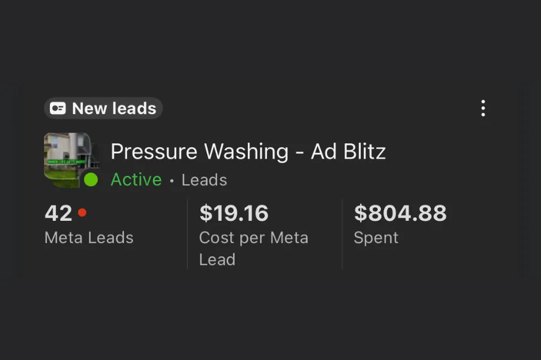Image resolution: width=541 pixels, height=360 pixels.
Task: Select the Cost per Meta Lead label
Action: pos(253,238)
